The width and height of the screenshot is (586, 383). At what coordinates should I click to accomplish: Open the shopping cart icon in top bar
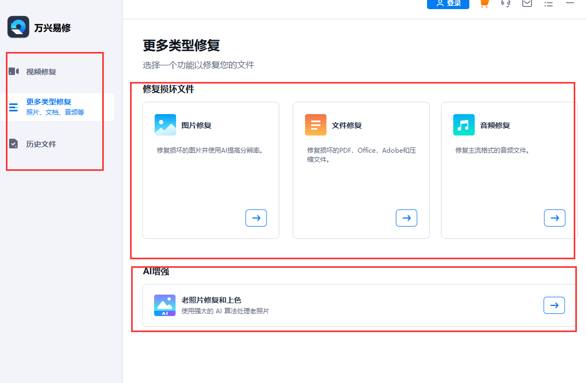coord(483,4)
